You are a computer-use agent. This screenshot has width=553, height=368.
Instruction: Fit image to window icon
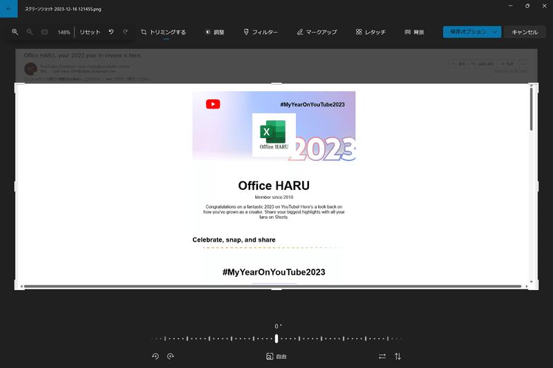coord(44,32)
